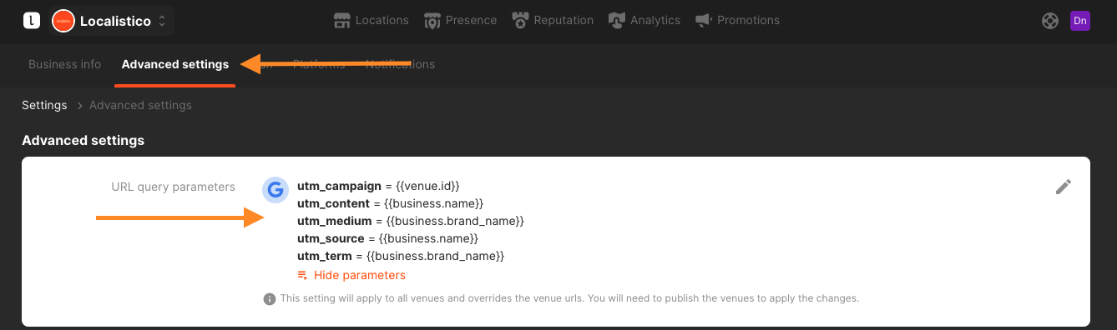Open the Reputation menu
This screenshot has height=330, width=1117.
[553, 20]
